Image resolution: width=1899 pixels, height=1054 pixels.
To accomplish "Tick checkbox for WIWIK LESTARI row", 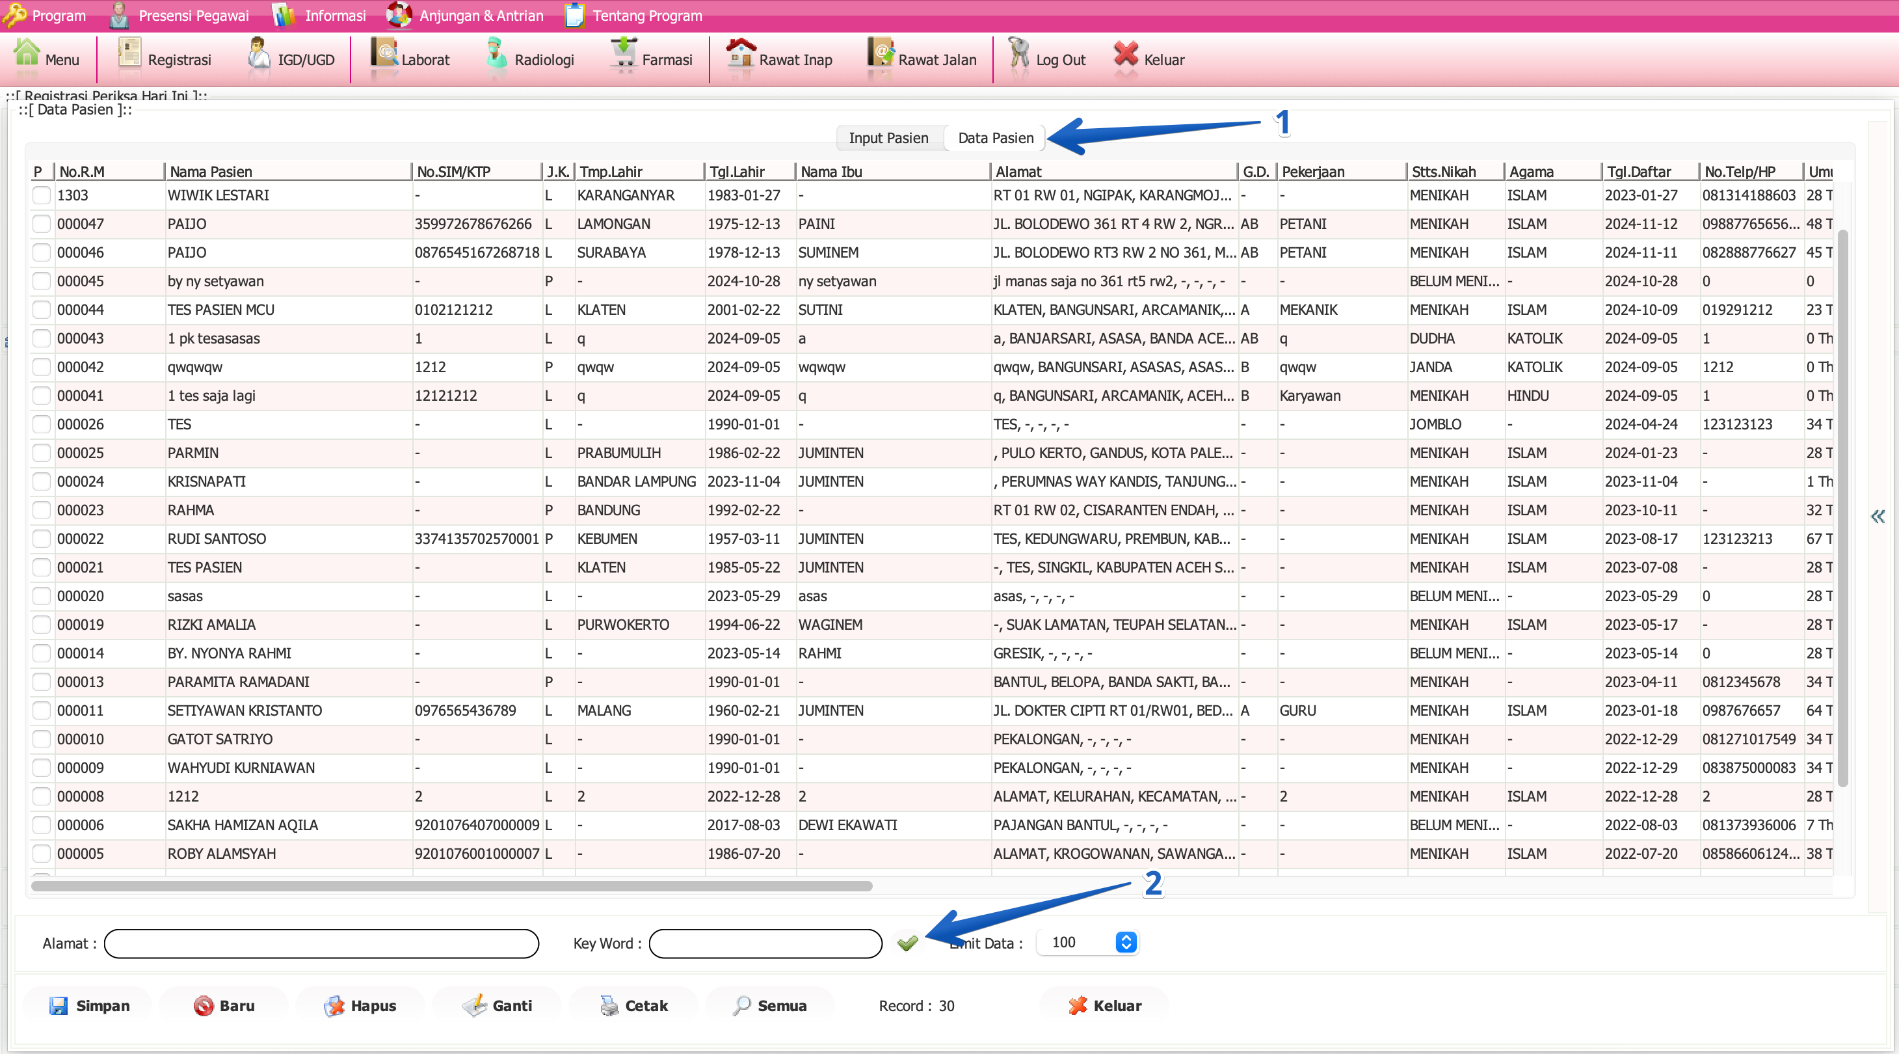I will click(x=42, y=195).
